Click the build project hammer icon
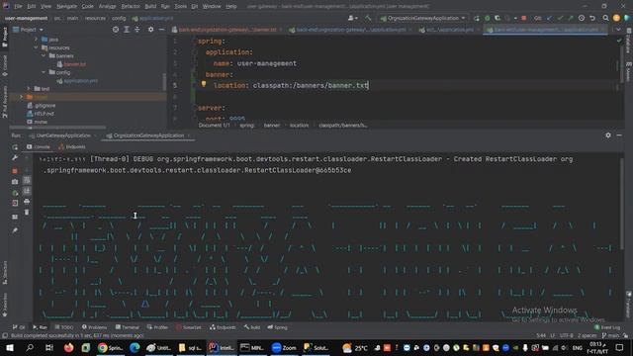 (x=368, y=18)
